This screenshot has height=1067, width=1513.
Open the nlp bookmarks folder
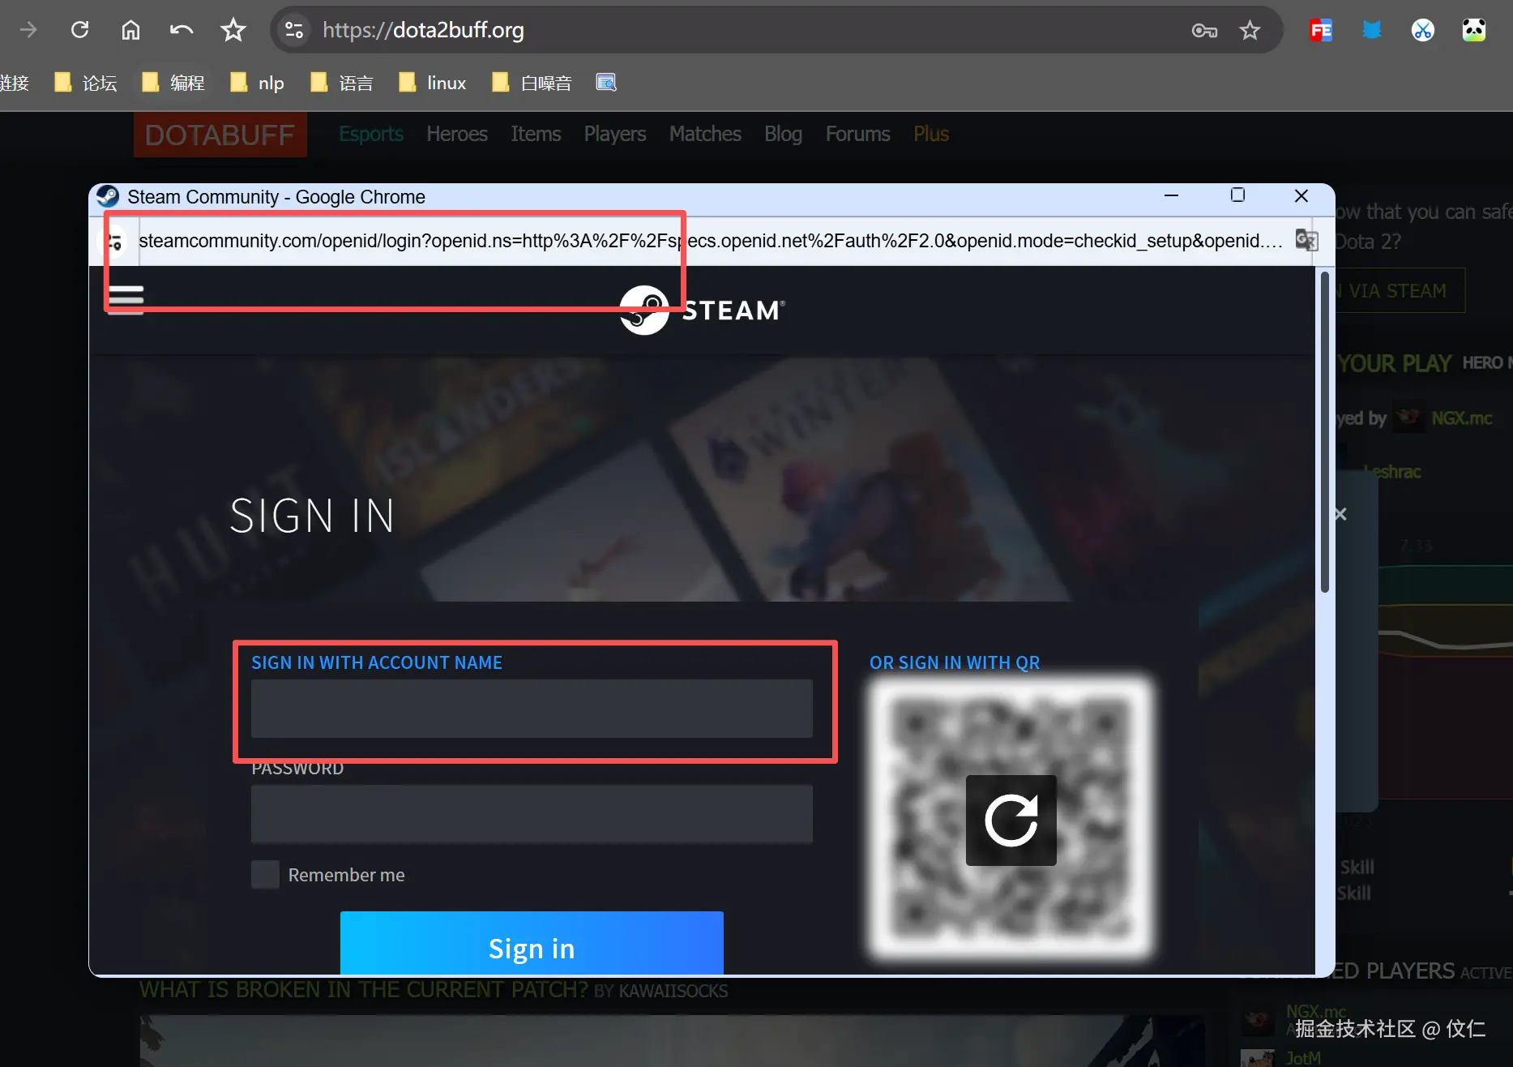tap(257, 83)
